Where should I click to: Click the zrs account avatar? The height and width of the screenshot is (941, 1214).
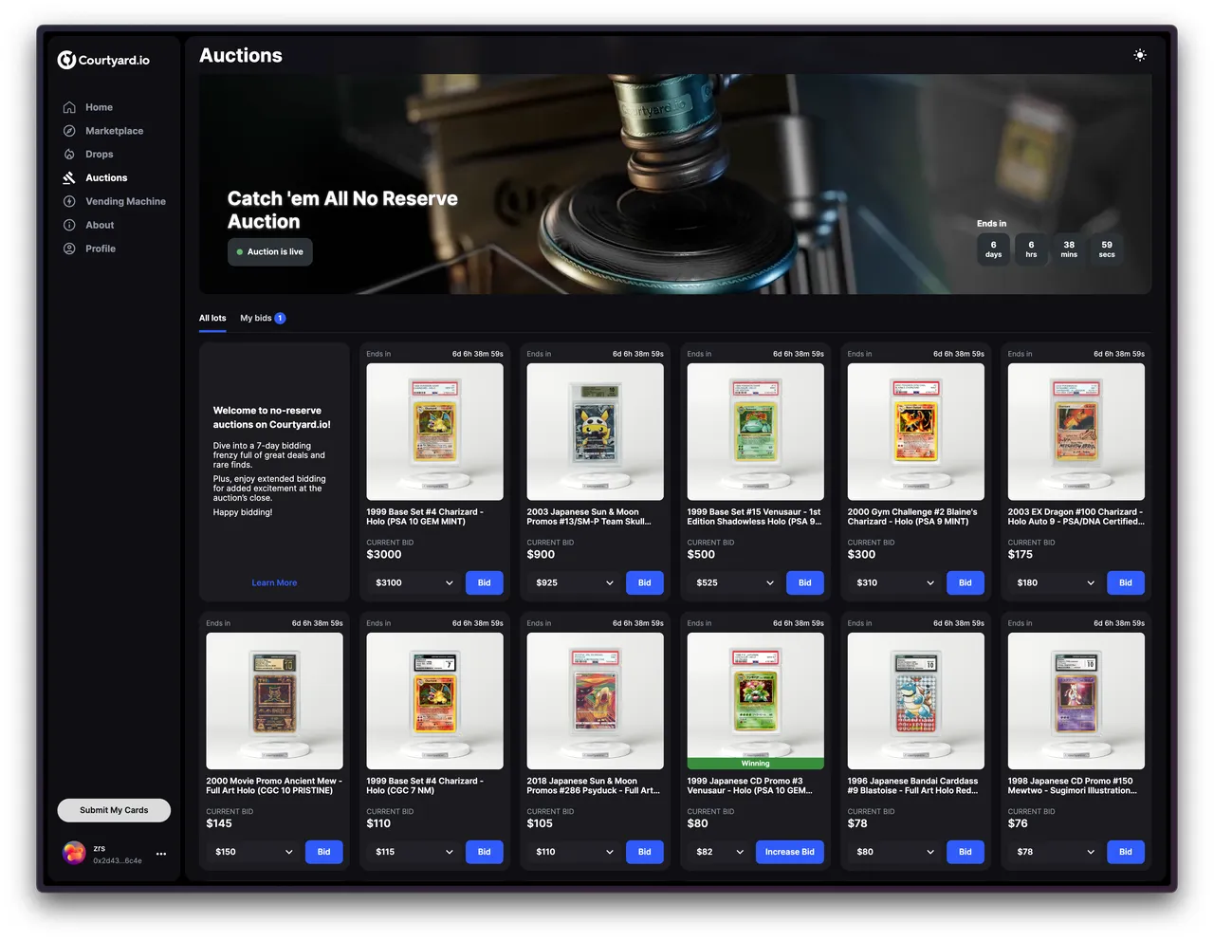(x=74, y=853)
